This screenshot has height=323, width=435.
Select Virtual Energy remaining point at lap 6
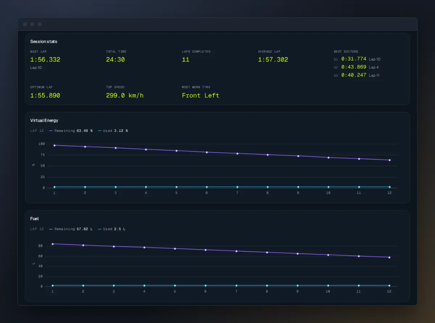tap(207, 152)
